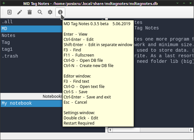This screenshot has width=194, height=140.
Task: Click the add new note icon
Action: (10, 12)
